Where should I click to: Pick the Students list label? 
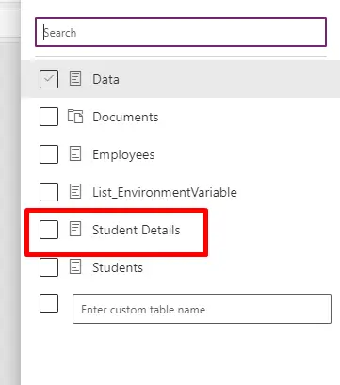(x=118, y=267)
